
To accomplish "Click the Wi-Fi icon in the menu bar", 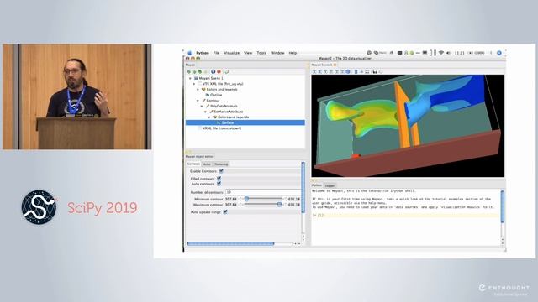I will [441, 53].
